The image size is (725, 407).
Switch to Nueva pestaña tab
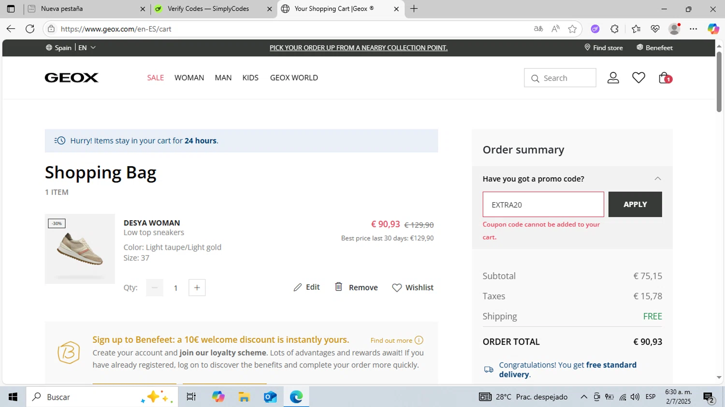tap(87, 9)
